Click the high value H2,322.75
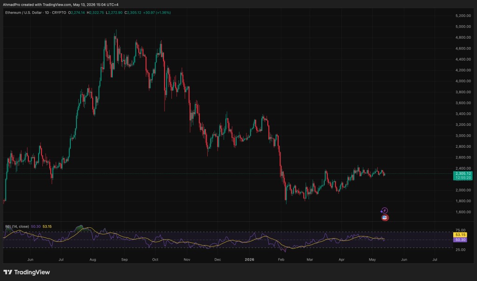The width and height of the screenshot is (477, 281). (x=95, y=13)
